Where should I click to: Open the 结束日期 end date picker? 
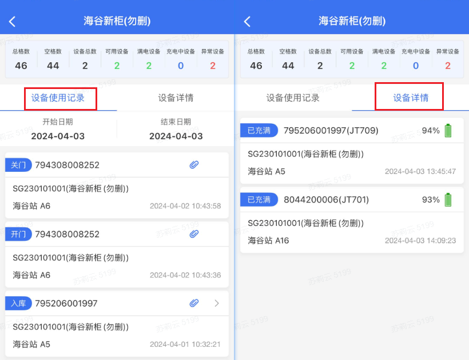tap(176, 130)
